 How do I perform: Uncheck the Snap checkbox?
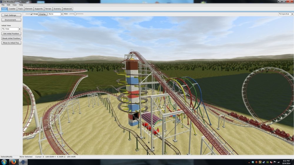(x=32, y=14)
